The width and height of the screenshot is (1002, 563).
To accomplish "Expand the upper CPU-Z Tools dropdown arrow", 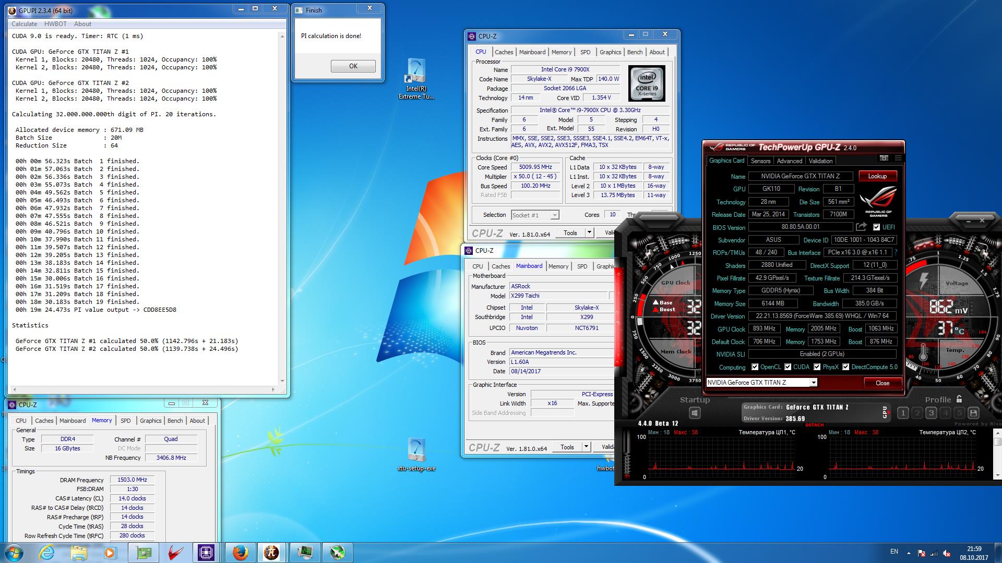I will pos(589,233).
